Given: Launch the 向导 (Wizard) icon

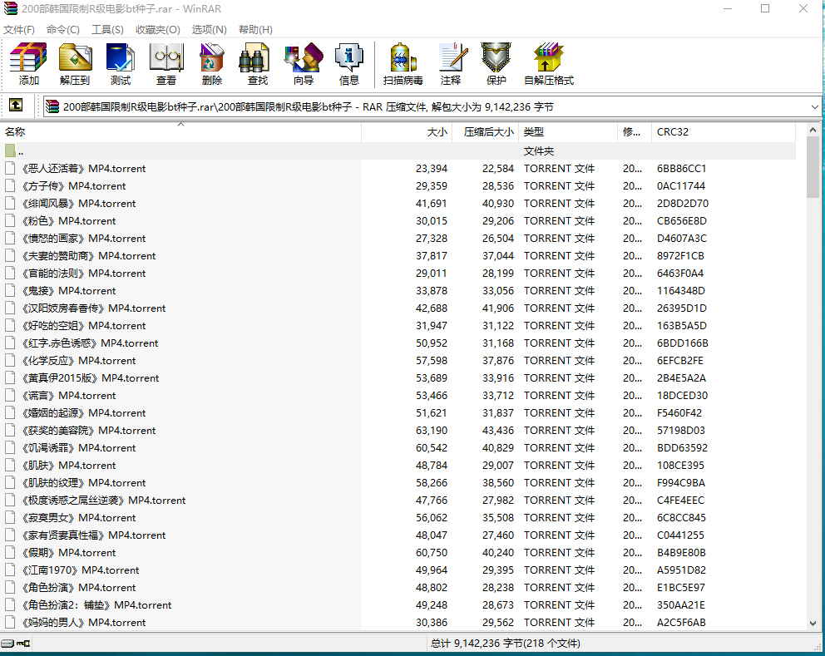Looking at the screenshot, I should point(304,64).
